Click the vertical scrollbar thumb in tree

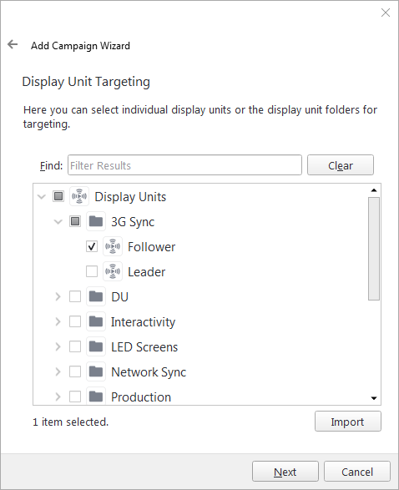[374, 249]
